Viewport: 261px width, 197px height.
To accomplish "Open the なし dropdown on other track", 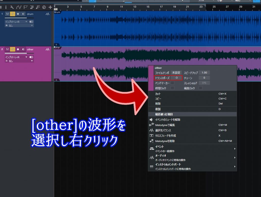I will (19, 61).
